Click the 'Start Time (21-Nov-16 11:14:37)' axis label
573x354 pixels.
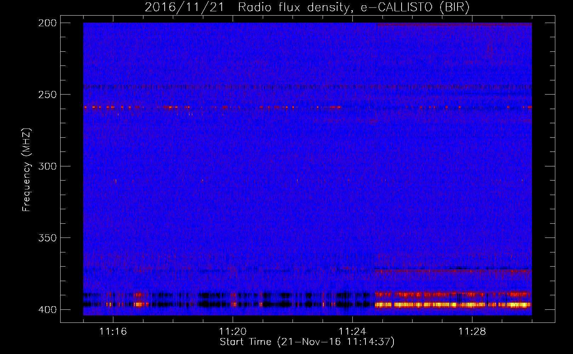pos(307,342)
